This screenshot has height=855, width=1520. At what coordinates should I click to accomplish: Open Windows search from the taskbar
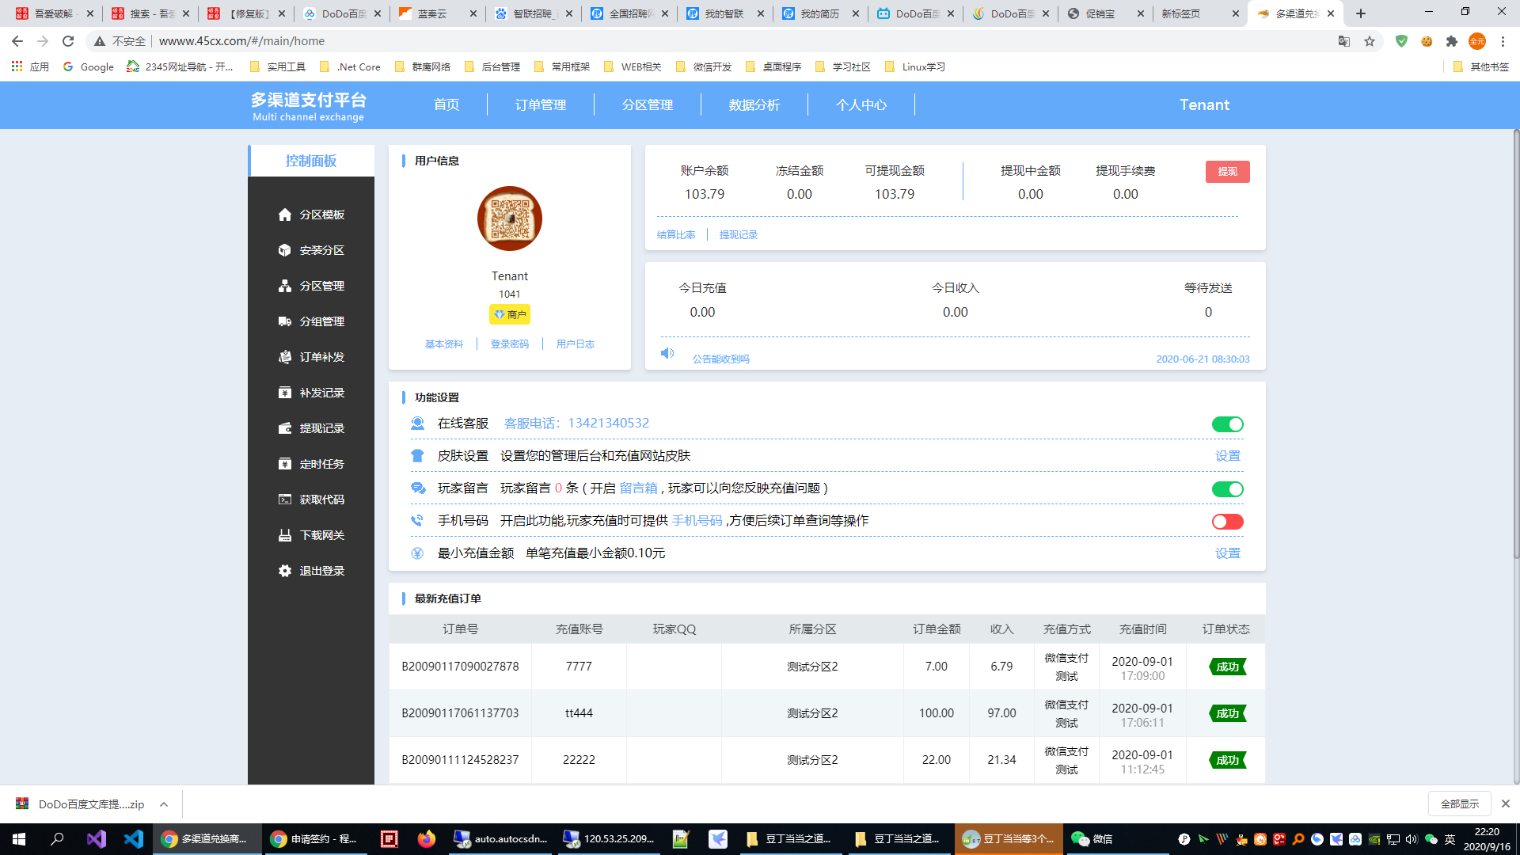(57, 839)
